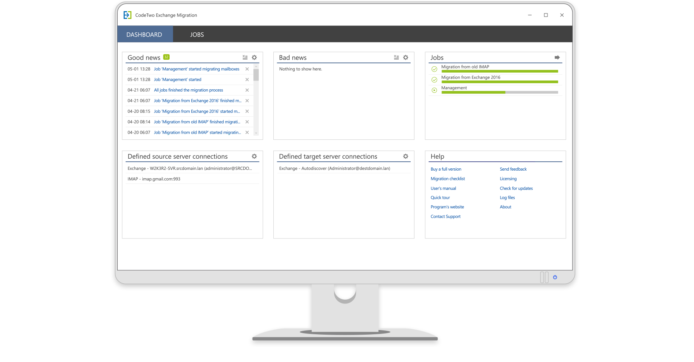Screen dimensions: 694x362
Task: Click the CodeTwo Exchange Migration logo
Action: (126, 15)
